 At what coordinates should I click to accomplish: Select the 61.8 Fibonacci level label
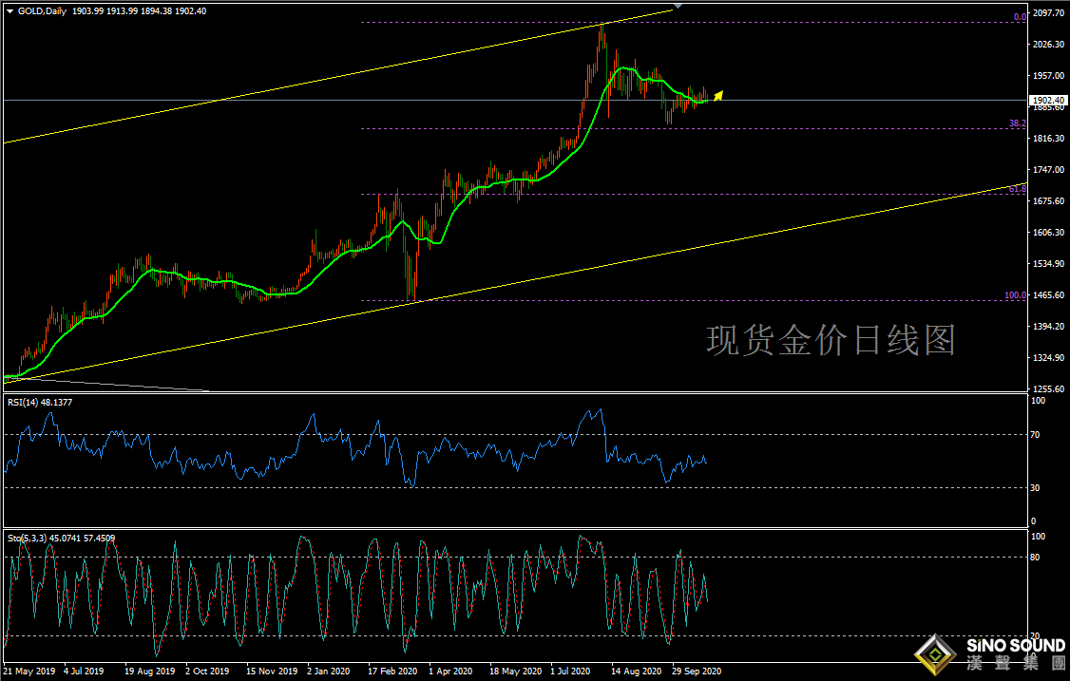coord(1016,190)
